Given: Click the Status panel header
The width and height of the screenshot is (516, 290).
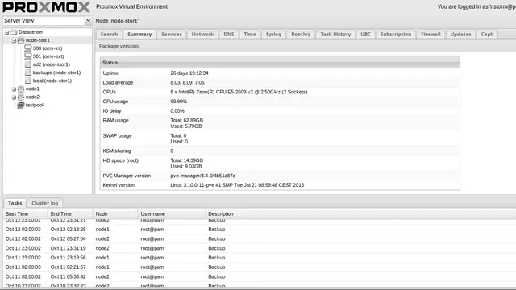Looking at the screenshot, I should tap(280, 63).
